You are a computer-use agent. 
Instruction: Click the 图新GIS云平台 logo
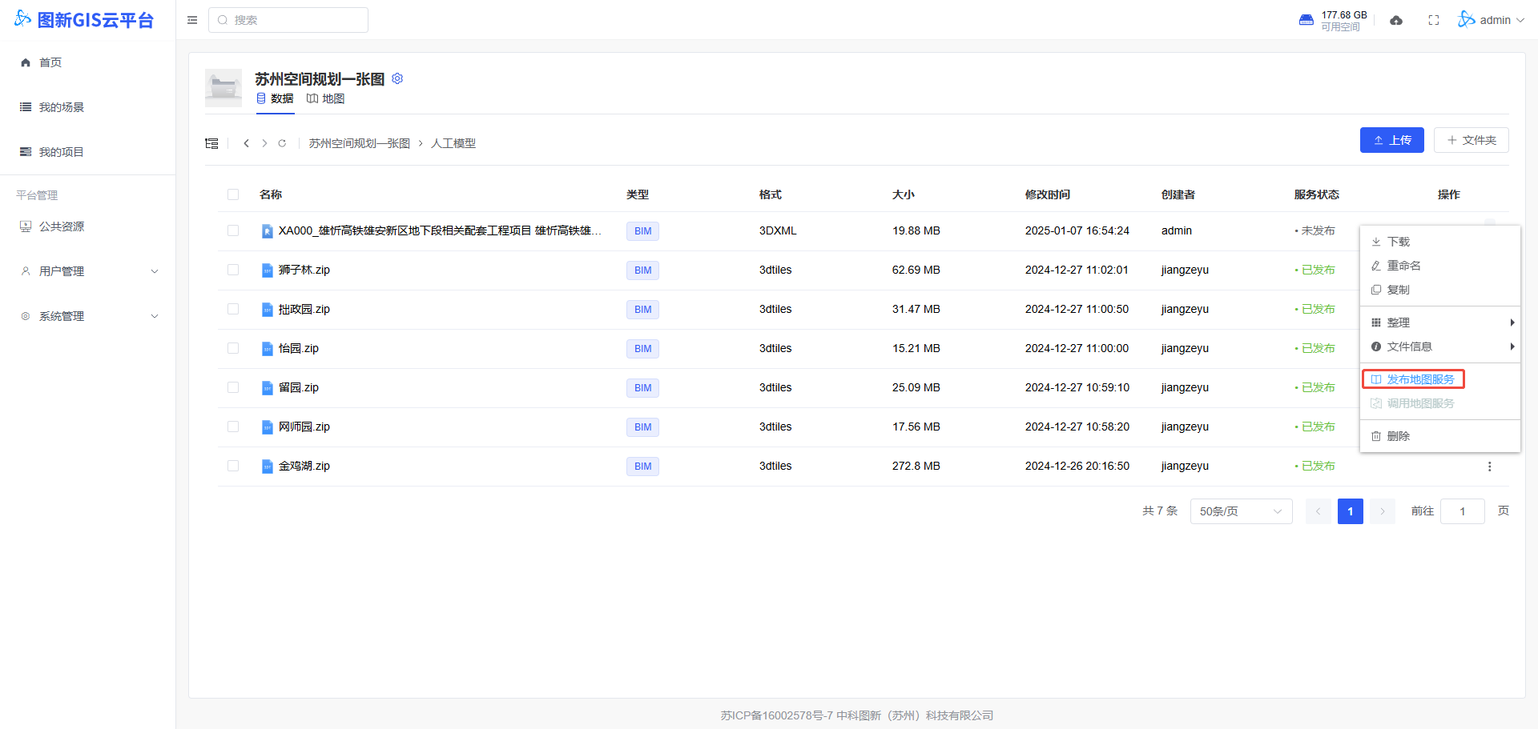tap(84, 20)
